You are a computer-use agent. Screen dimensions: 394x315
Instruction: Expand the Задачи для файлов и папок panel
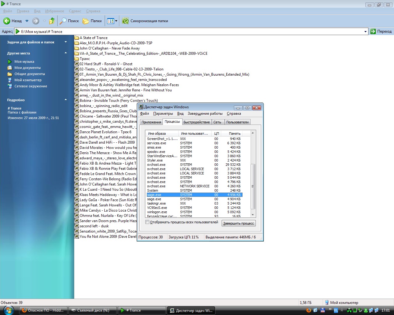[66, 42]
